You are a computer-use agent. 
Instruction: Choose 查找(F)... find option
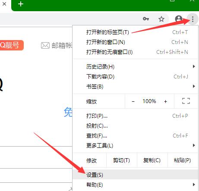(x=135, y=136)
